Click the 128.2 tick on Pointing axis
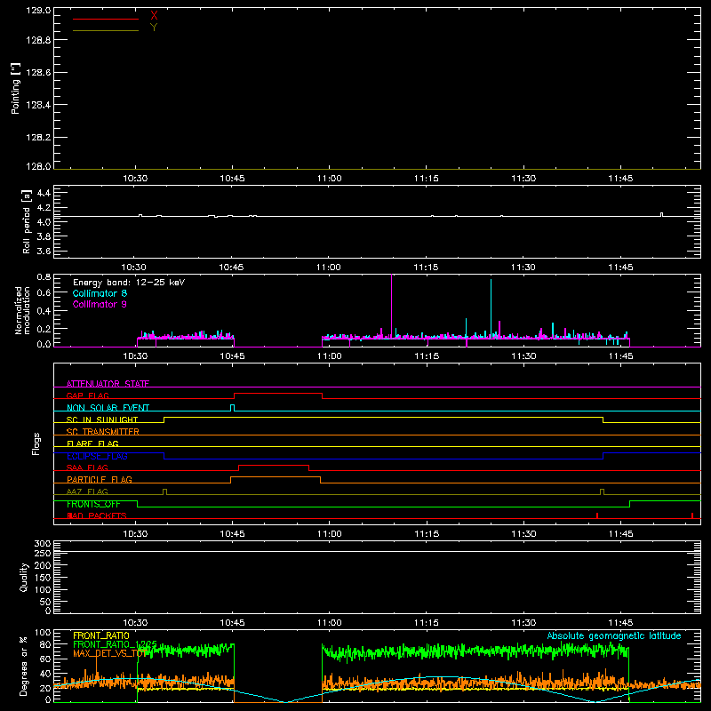The height and width of the screenshot is (711, 711). tap(38, 138)
